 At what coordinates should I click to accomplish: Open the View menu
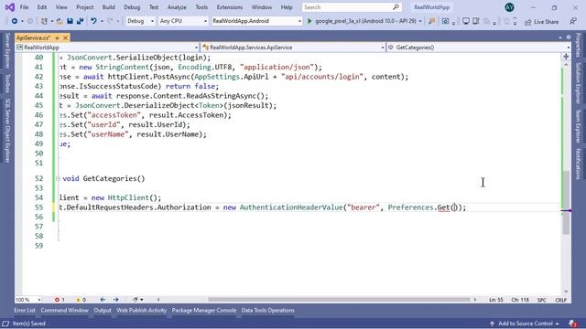(61, 7)
